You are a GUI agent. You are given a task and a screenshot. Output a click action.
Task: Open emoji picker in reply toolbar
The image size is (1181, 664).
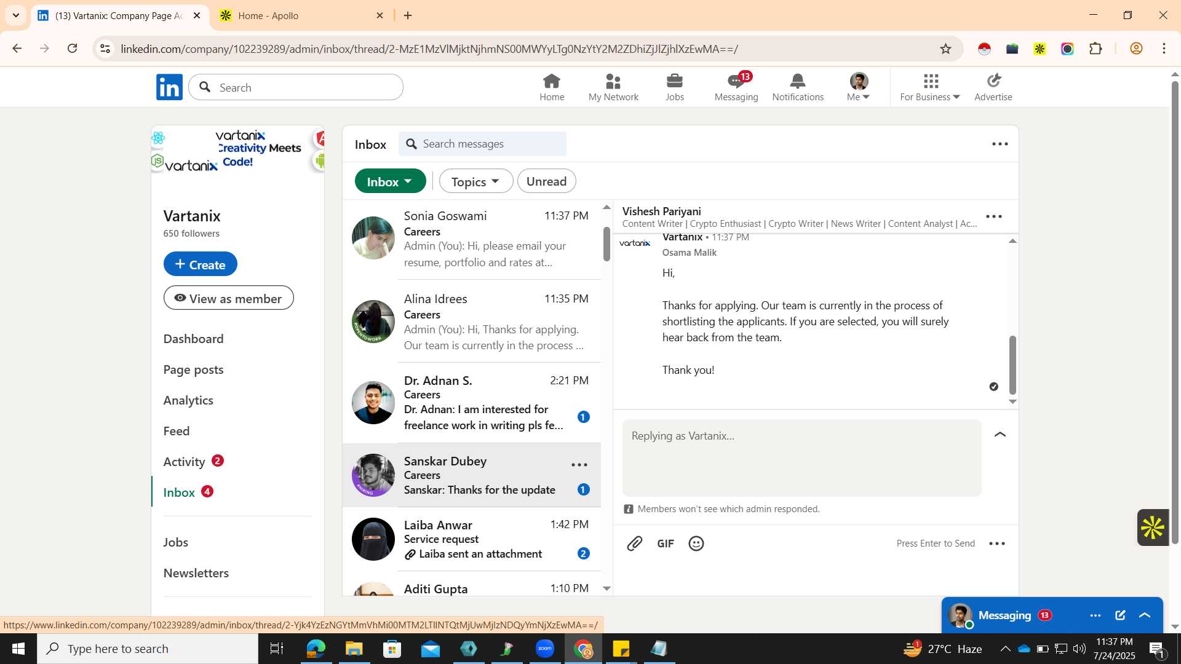coord(696,543)
